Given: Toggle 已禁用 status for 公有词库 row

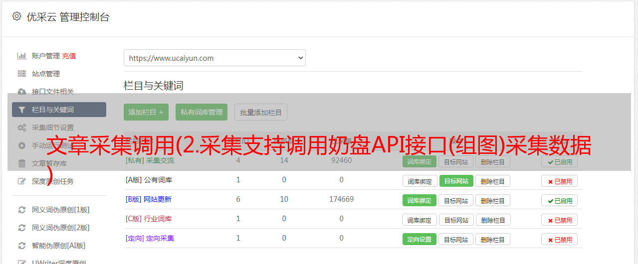Looking at the screenshot, I should pos(559,181).
